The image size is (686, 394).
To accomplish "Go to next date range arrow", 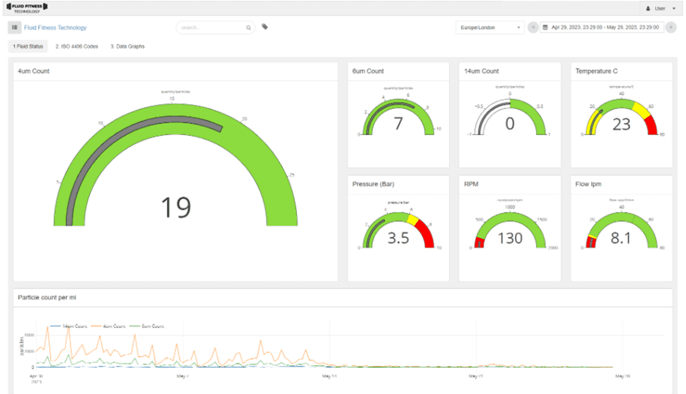I will click(x=671, y=27).
